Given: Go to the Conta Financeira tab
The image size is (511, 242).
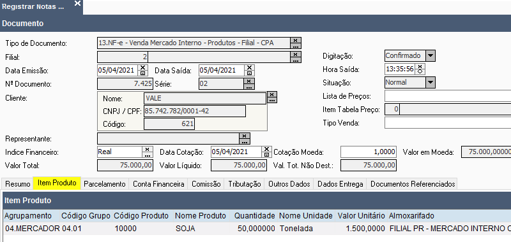Looking at the screenshot, I should (158, 184).
